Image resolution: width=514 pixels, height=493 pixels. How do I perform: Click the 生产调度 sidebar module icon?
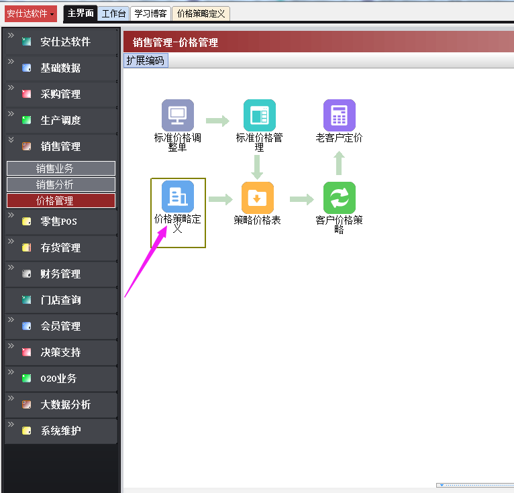pos(27,120)
